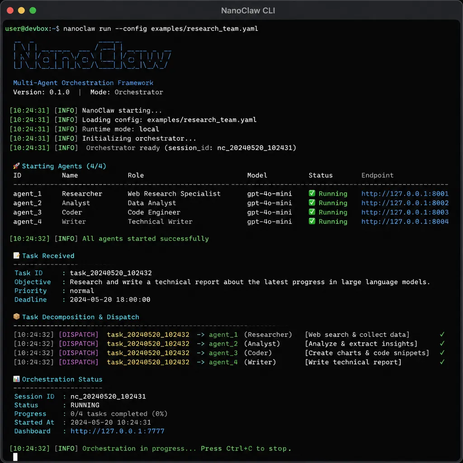Click the 'Web Research Specialist' role cell
Viewport: 463px width, 463px height.
174,194
